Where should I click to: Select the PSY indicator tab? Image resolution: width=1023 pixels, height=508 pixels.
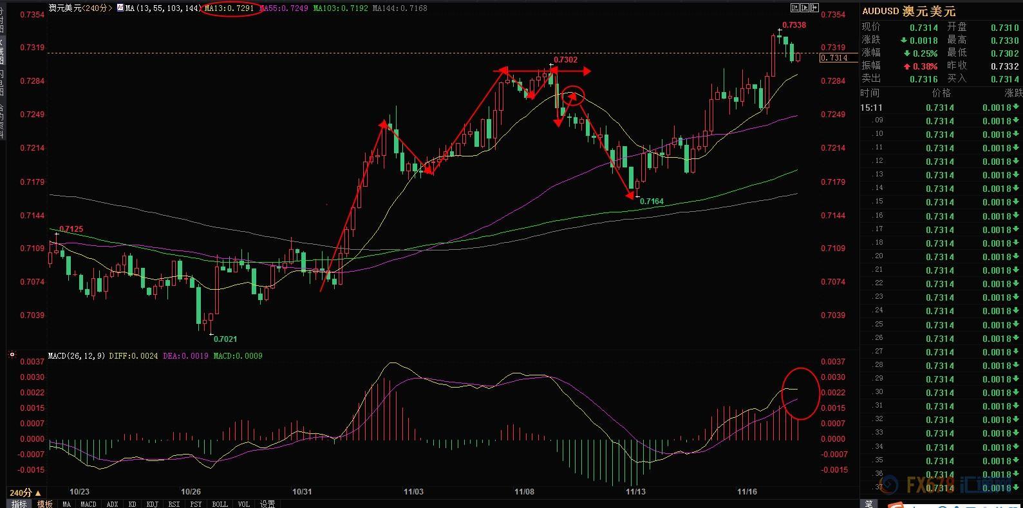click(196, 503)
